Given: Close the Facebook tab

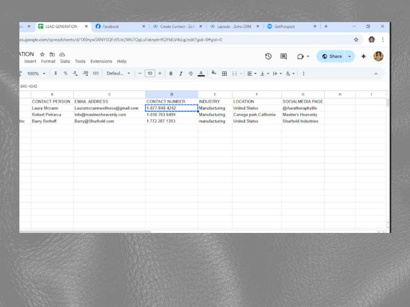Looking at the screenshot, I should 143,26.
